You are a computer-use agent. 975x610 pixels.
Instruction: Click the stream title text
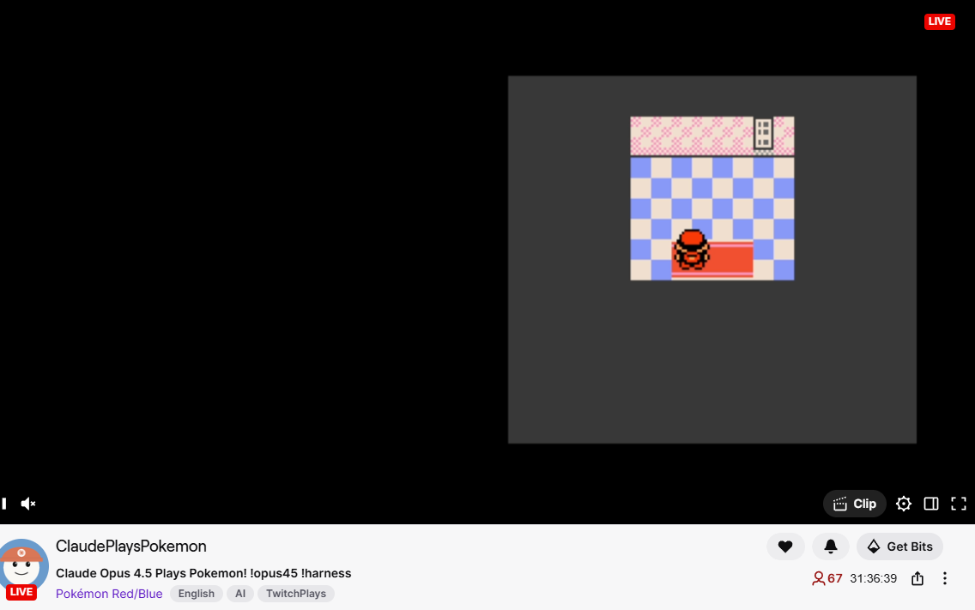203,573
